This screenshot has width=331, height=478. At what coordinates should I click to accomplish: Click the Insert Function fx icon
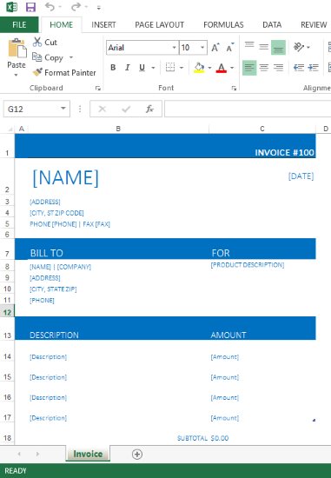click(149, 109)
